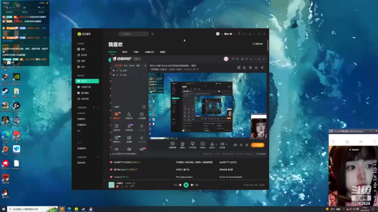This screenshot has height=212, width=378.
Task: Open microphone dropdown arrow in streaming toolbar
Action: pyautogui.click(x=216, y=145)
